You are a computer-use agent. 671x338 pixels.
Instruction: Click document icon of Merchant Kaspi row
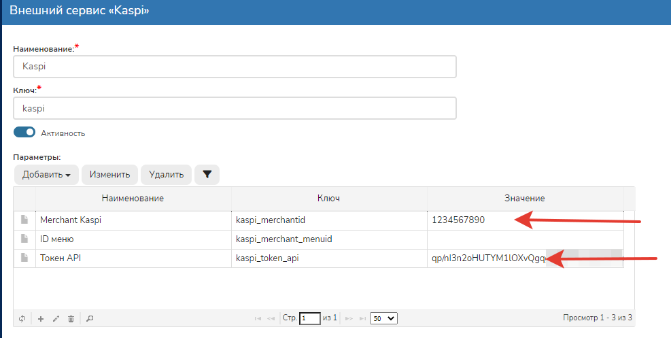(x=24, y=220)
